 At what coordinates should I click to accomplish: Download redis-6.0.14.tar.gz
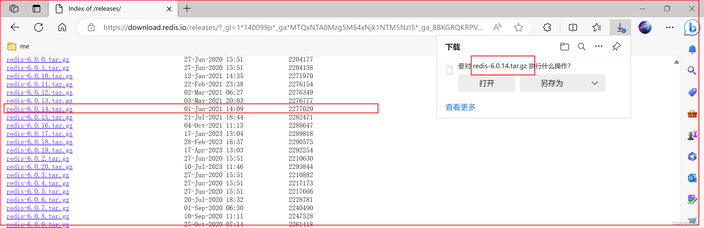[39, 109]
